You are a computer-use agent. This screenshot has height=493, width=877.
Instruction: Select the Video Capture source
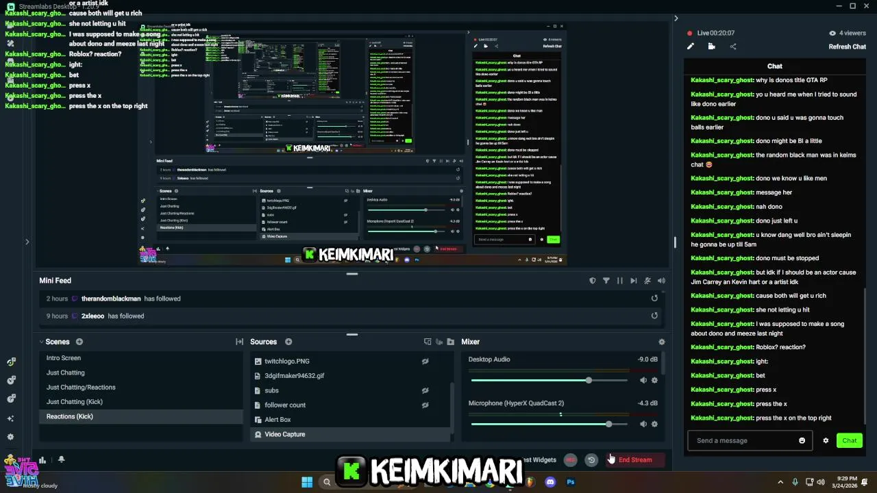[349, 434]
